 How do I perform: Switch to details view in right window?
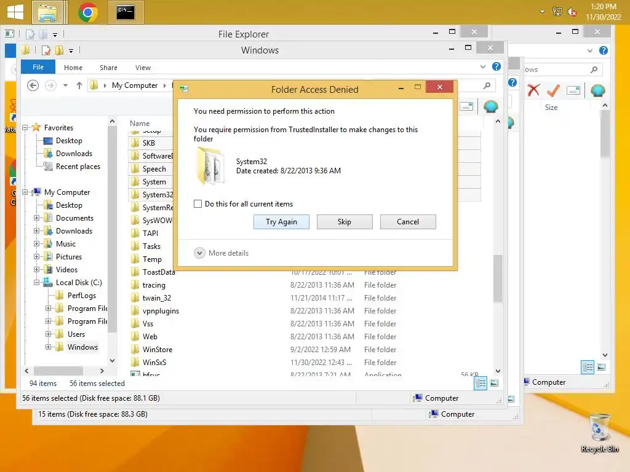pyautogui.click(x=588, y=367)
